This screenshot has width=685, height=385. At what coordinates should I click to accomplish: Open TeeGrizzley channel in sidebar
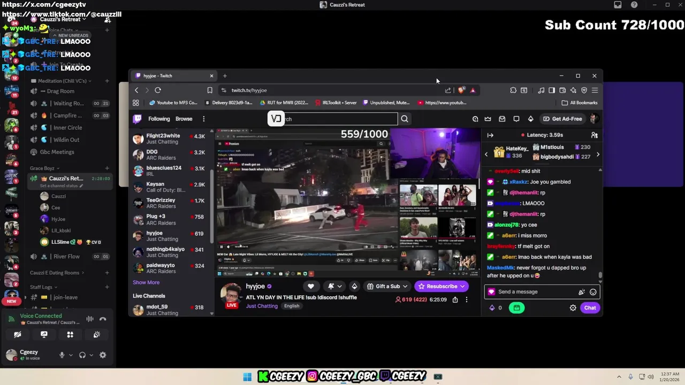click(x=170, y=204)
